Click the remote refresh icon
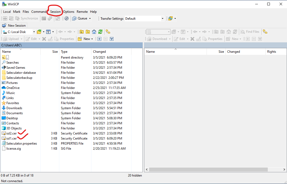The image size is (287, 184). click(235, 32)
